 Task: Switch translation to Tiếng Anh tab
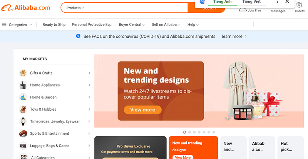tap(223, 2)
